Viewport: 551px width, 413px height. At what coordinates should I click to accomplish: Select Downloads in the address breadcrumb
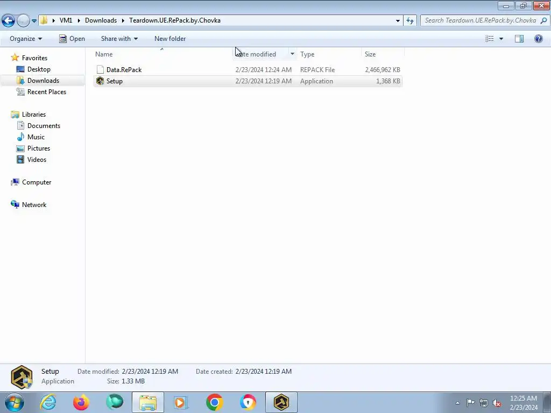tap(101, 20)
